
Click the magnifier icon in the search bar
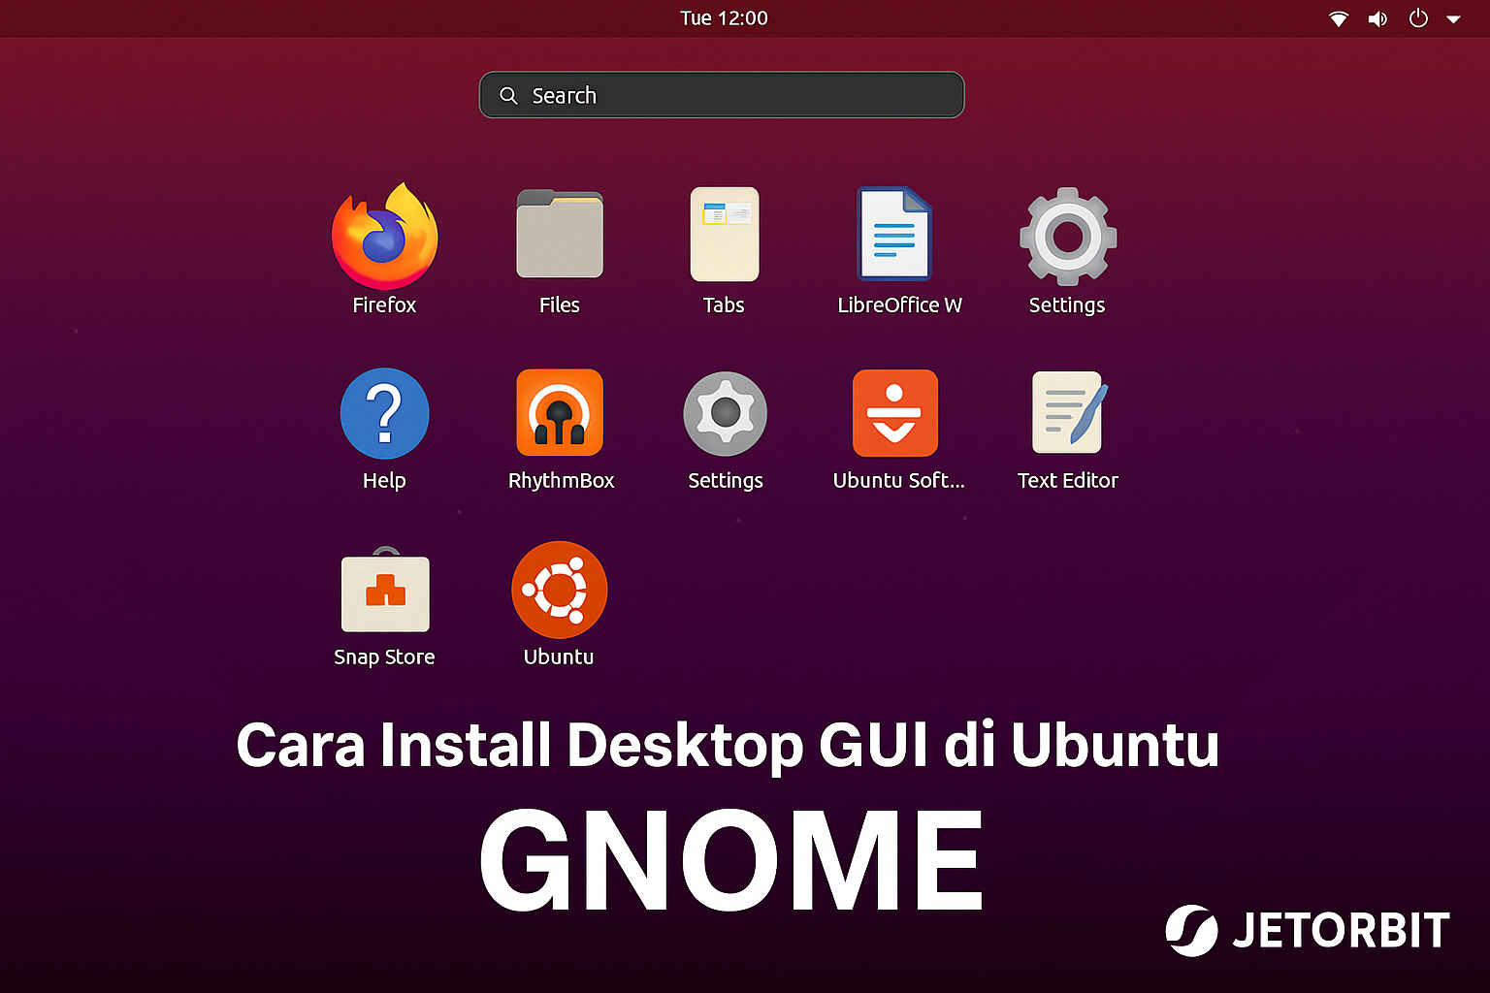508,95
